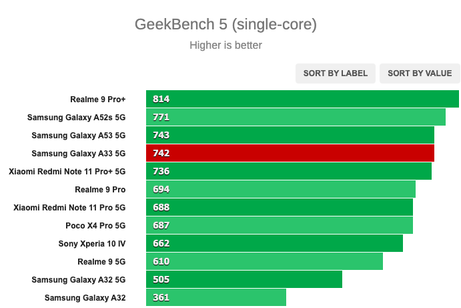Click the Samsung Galaxy A33 5G label
The height and width of the screenshot is (308, 461).
pyautogui.click(x=79, y=154)
